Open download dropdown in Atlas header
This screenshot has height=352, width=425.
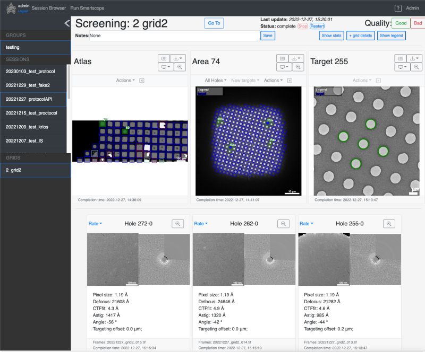(178, 58)
